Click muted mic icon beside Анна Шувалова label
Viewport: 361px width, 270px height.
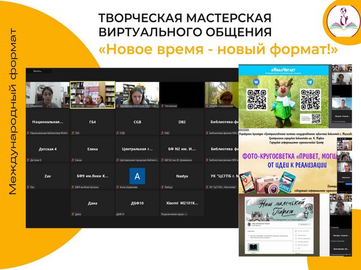118,187
